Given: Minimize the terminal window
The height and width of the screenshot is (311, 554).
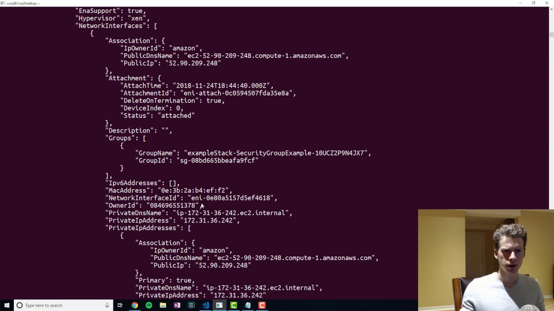Looking at the screenshot, I should 520,3.
